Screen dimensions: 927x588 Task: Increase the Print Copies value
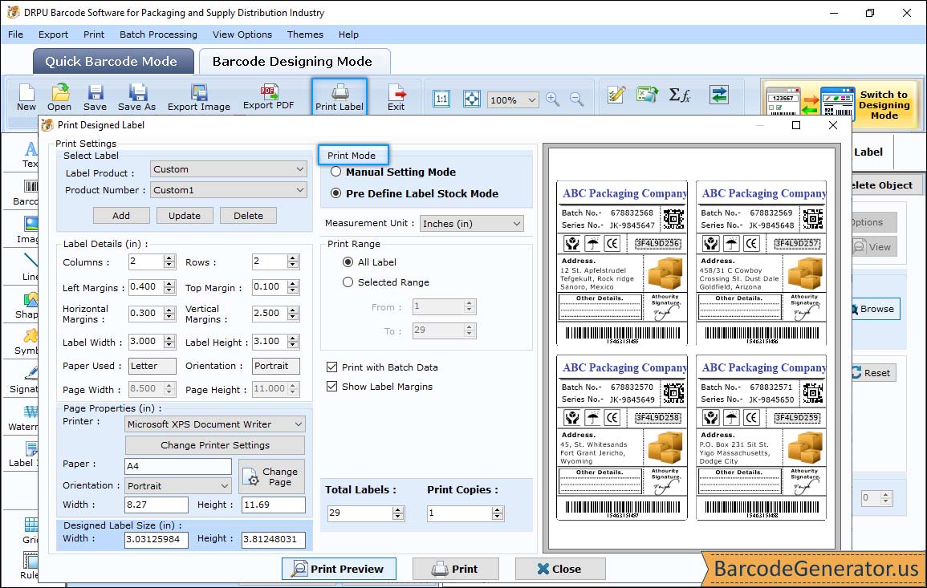coord(498,510)
